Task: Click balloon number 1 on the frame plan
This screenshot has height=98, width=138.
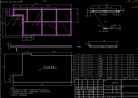Action: click(x=32, y=24)
